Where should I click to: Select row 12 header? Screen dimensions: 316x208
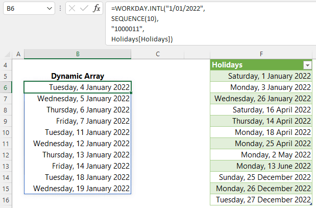6,155
